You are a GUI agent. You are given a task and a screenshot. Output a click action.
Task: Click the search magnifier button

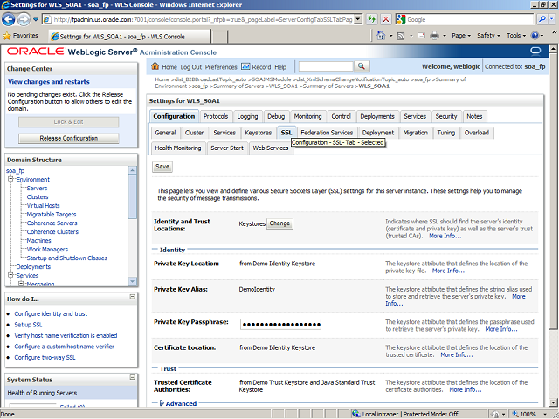point(362,66)
